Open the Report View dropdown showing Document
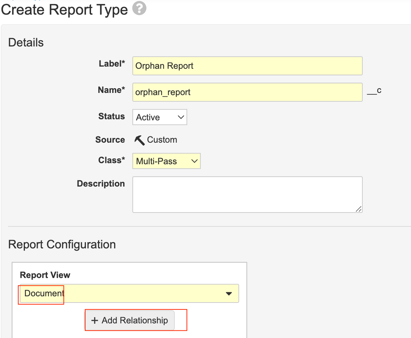Image resolution: width=411 pixels, height=338 pixels. (x=129, y=293)
